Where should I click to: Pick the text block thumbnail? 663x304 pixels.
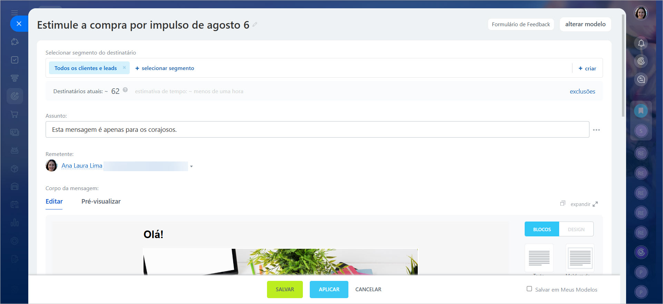[539, 258]
